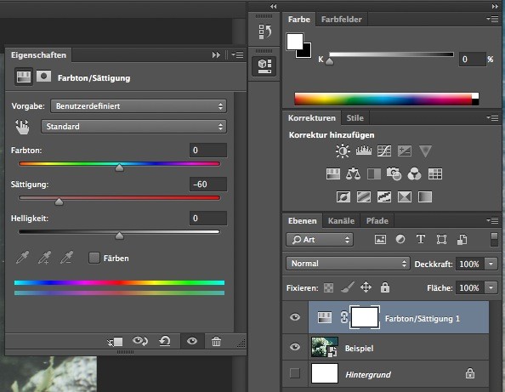Add a Black & White adjustment

[374, 174]
